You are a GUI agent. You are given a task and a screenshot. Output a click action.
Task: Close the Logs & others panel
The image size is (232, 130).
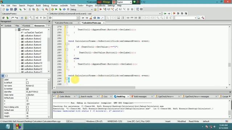pyautogui.click(x=230, y=92)
